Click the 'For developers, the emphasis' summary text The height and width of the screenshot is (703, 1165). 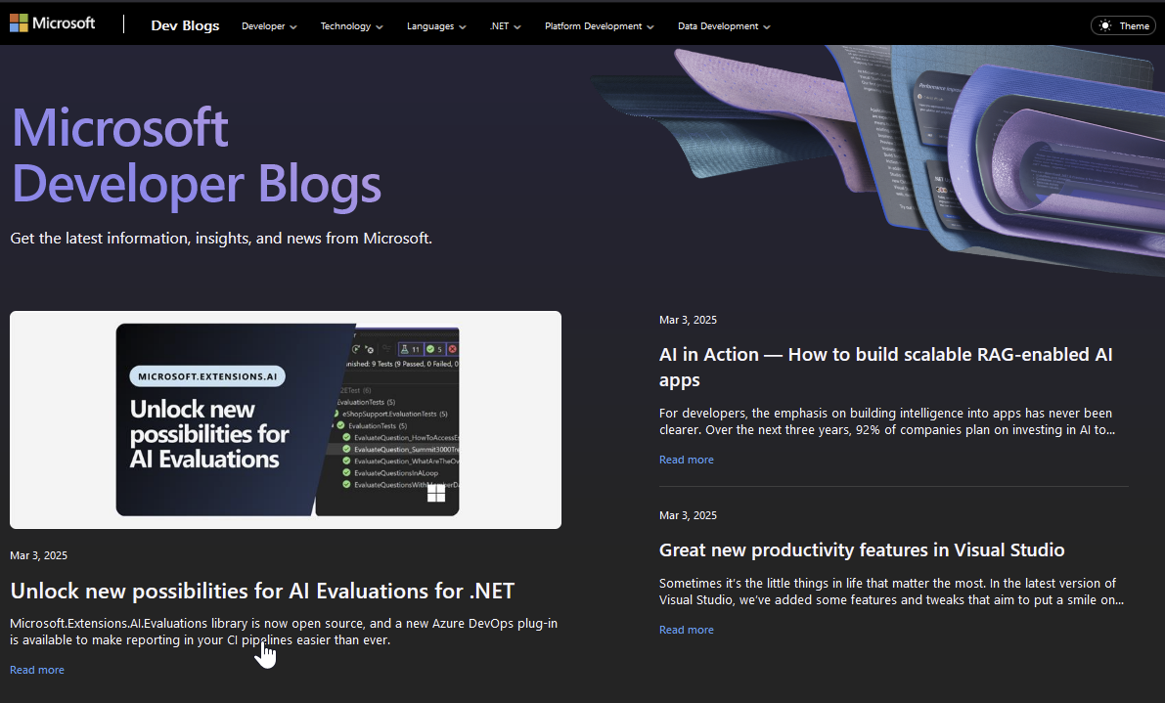[x=887, y=420]
